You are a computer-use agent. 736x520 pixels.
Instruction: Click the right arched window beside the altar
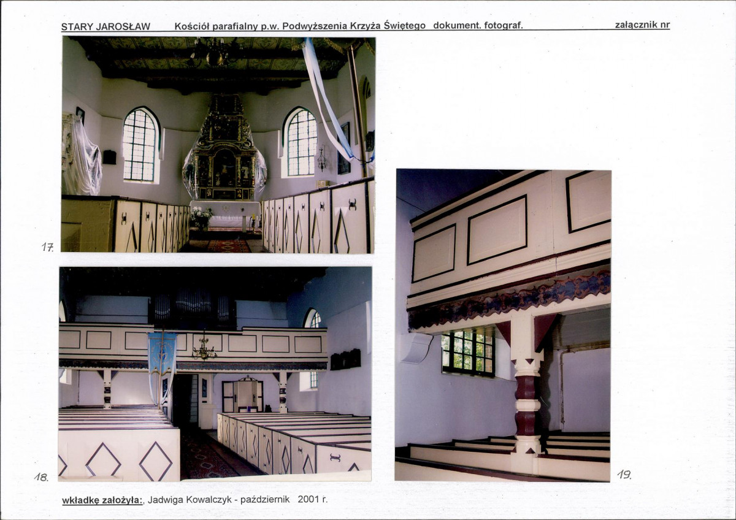[301, 142]
